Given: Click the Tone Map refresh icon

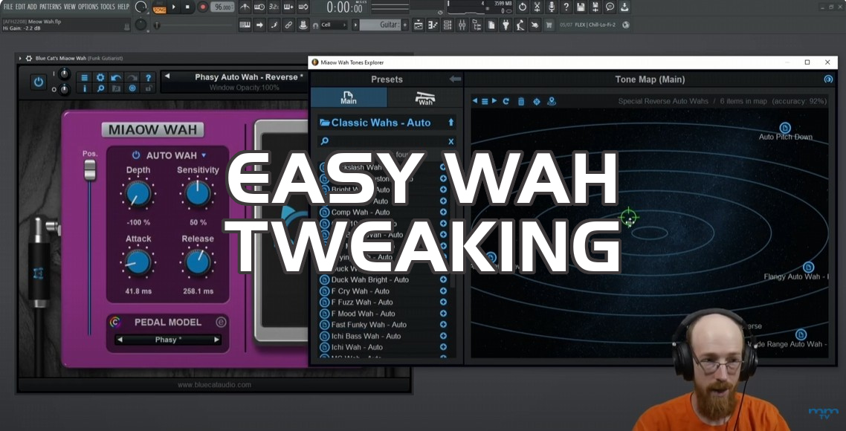Looking at the screenshot, I should [506, 101].
